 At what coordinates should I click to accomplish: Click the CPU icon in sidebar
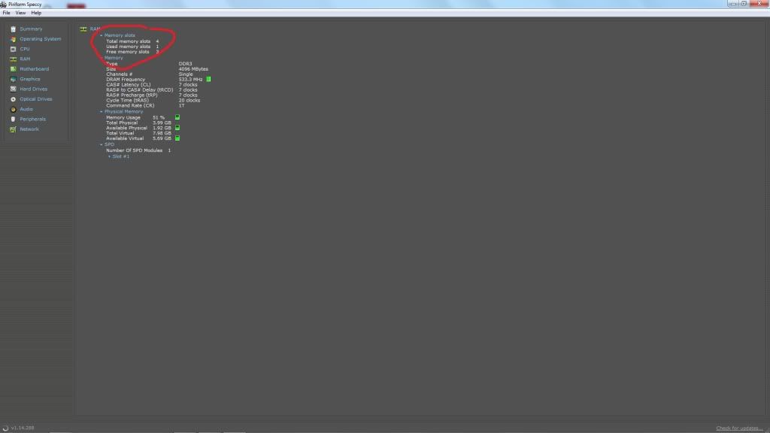13,49
